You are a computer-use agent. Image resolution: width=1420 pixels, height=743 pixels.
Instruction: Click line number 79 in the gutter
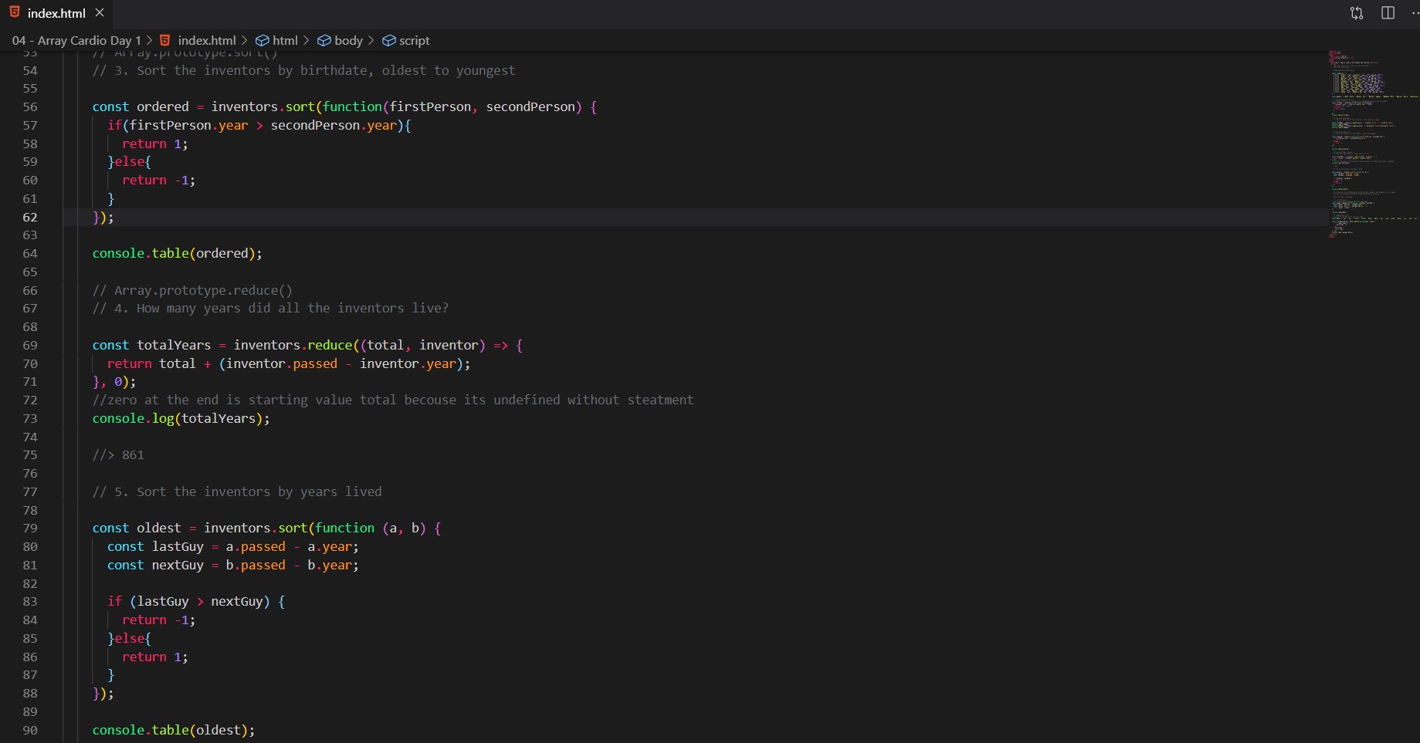pos(30,528)
